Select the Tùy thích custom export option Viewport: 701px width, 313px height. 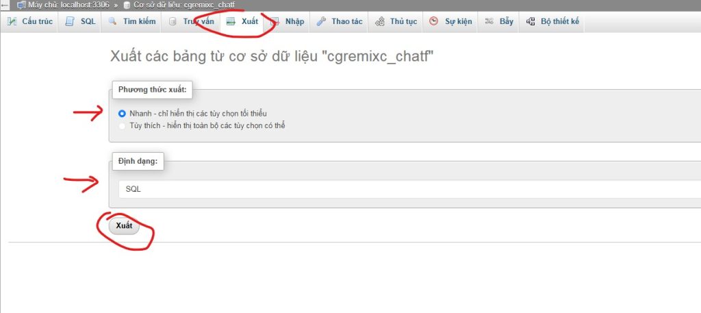123,126
